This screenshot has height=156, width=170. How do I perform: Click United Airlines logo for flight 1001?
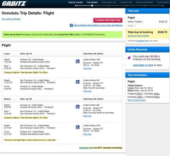[78, 61]
